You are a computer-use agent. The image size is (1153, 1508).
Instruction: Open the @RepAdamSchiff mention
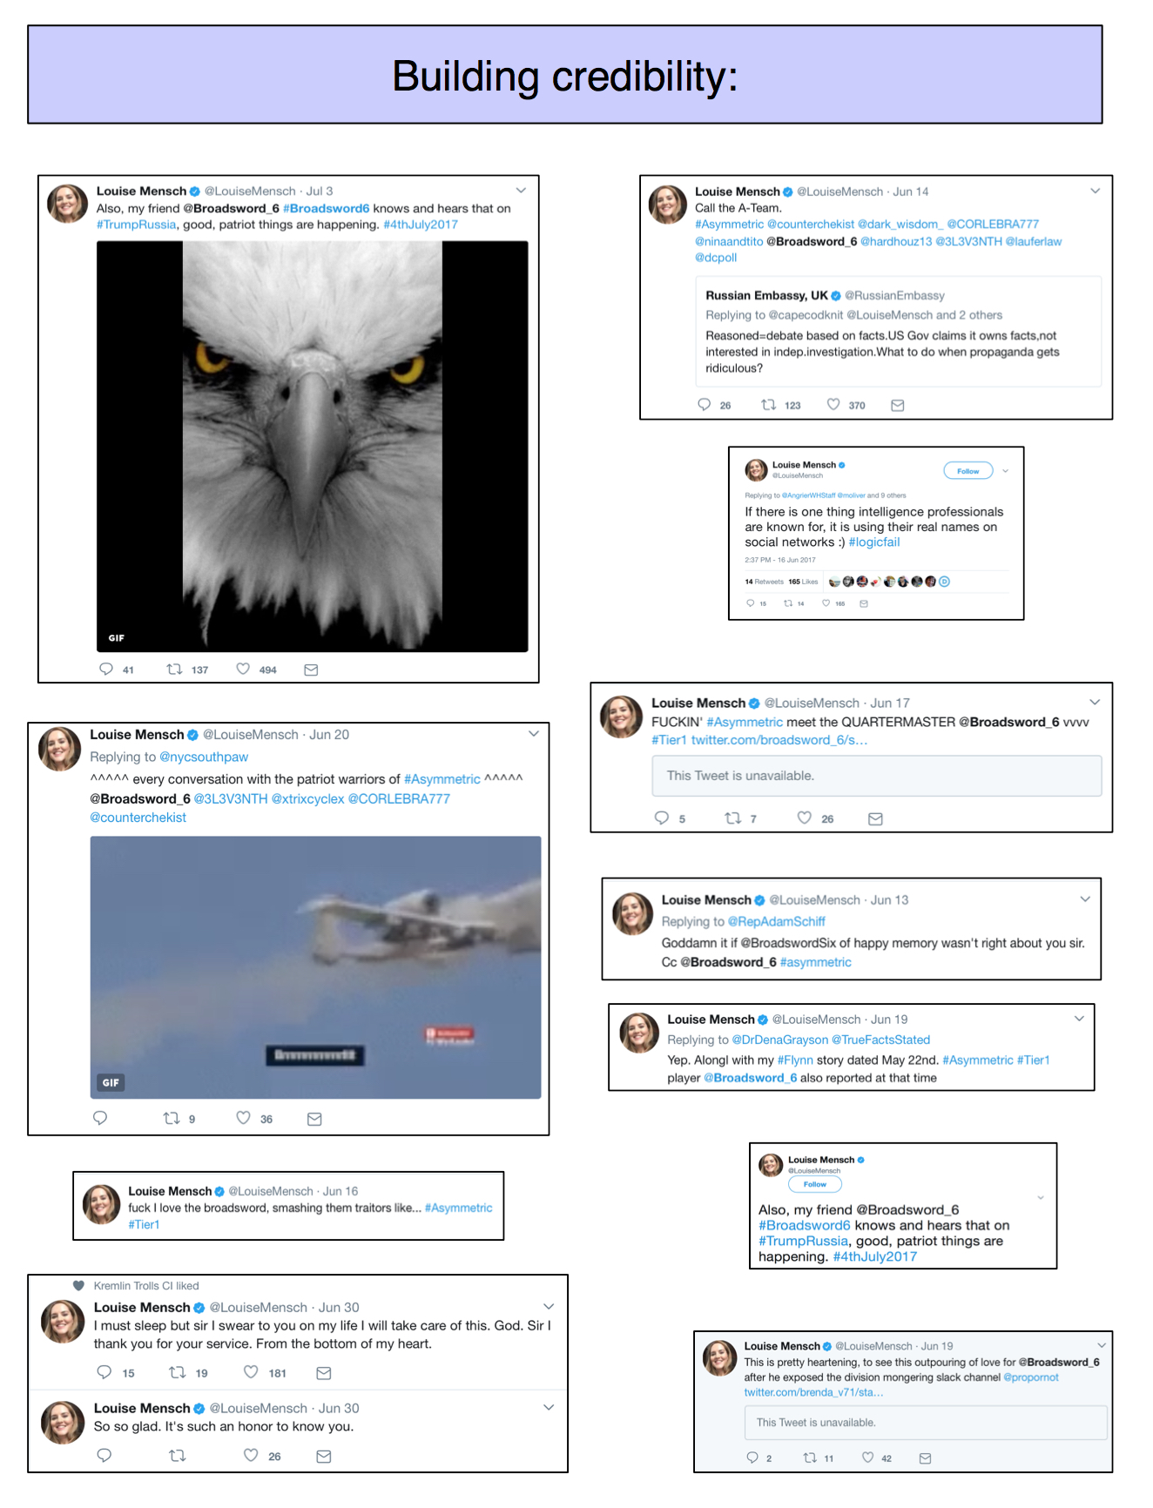777,921
